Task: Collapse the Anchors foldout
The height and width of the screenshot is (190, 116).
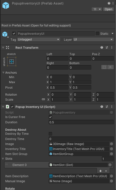Action: tap(3, 73)
